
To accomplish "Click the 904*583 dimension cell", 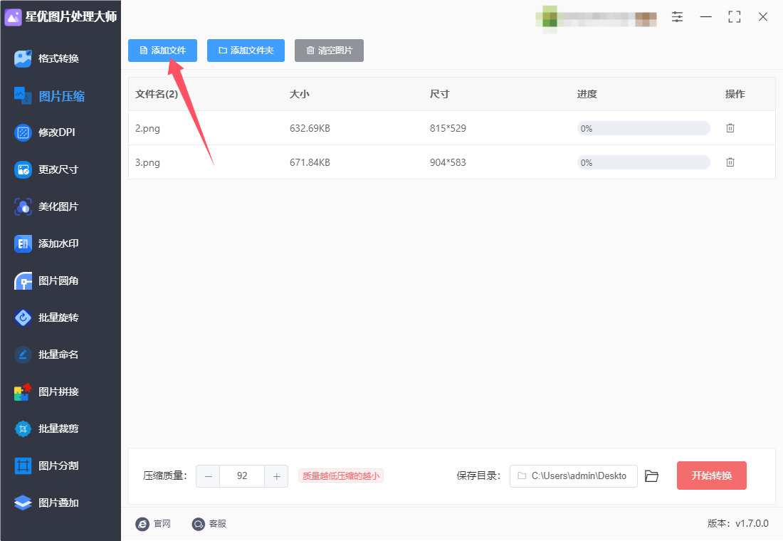I will (x=448, y=162).
